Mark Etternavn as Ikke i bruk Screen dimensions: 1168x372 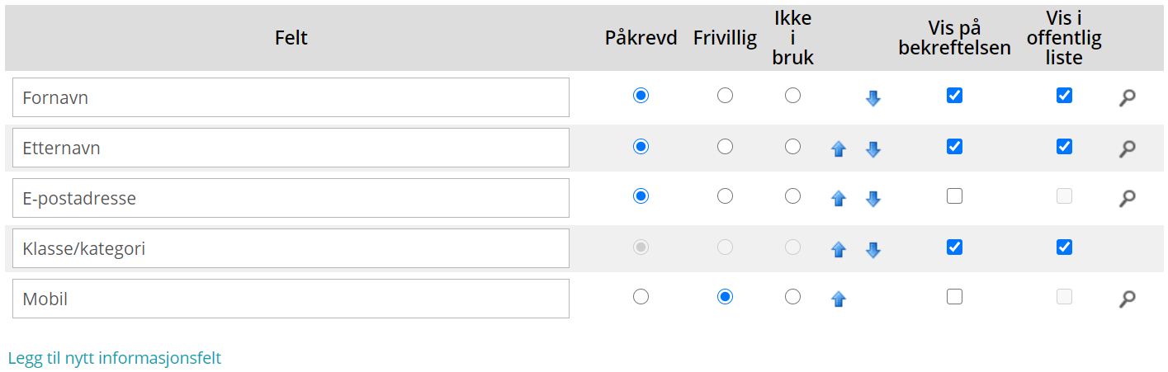click(x=792, y=147)
